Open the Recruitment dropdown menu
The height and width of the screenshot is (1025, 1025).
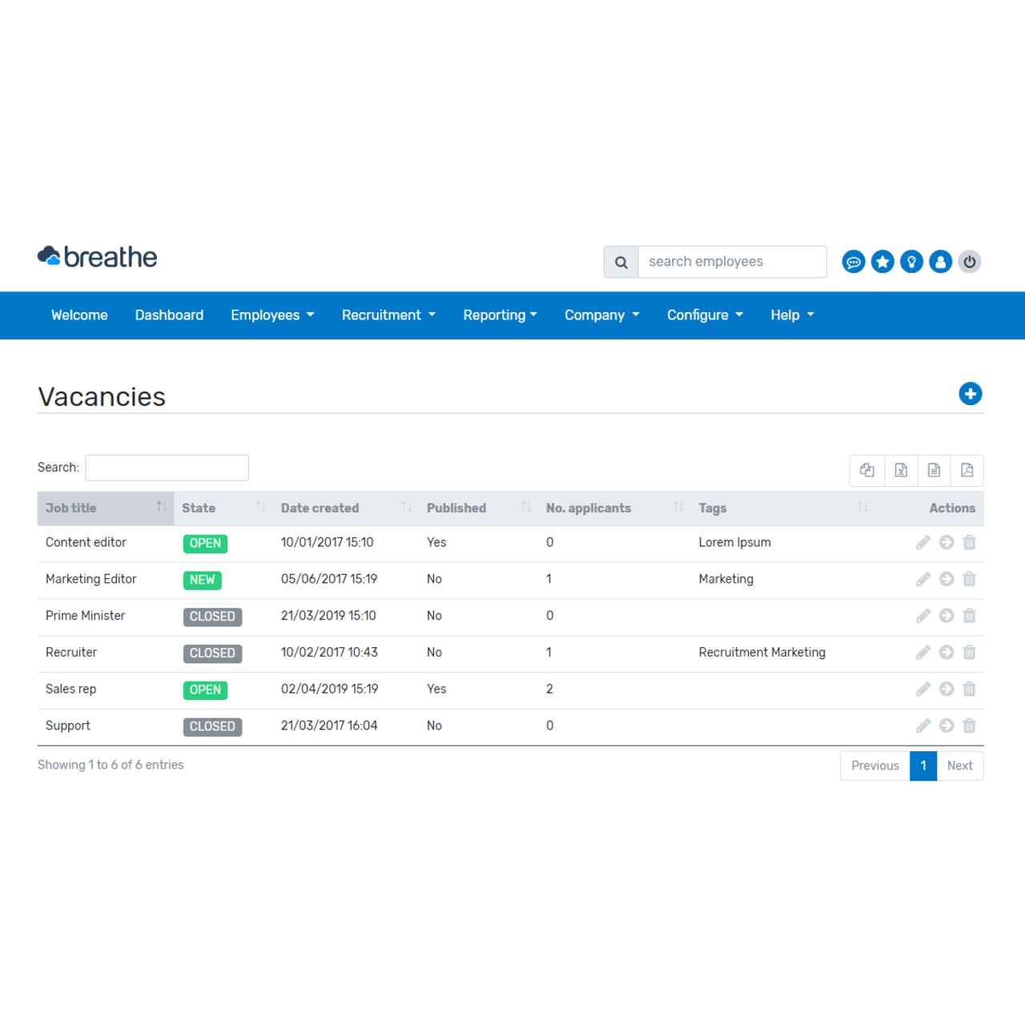click(x=388, y=316)
